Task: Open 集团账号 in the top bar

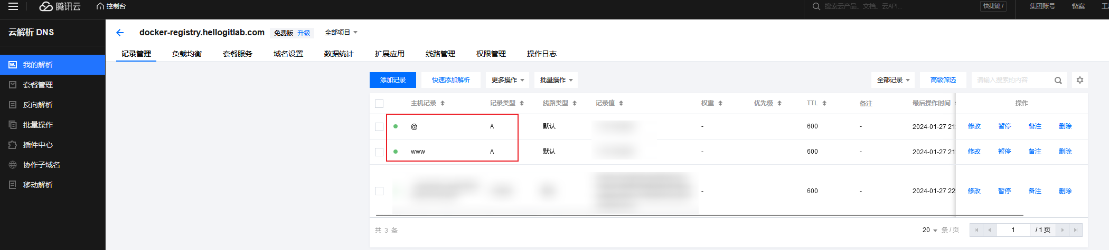Action: tap(1042, 6)
